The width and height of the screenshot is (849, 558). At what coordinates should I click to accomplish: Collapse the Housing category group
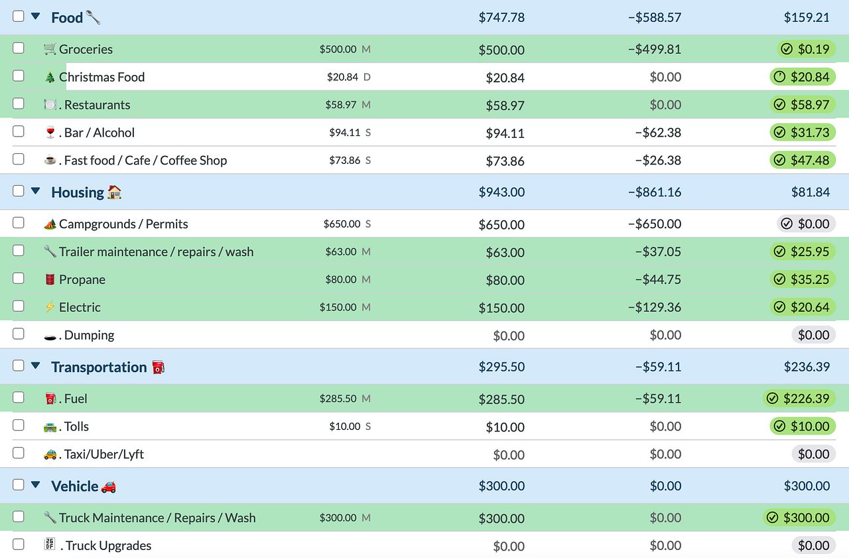36,191
